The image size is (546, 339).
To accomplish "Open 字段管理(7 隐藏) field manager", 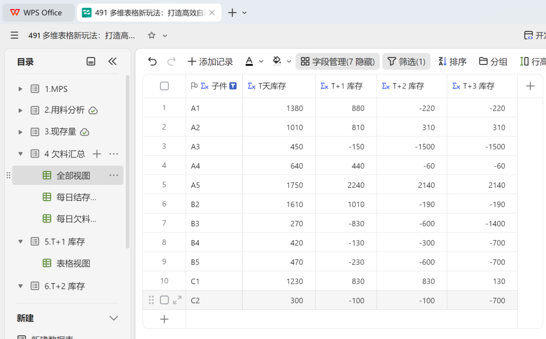I will [338, 62].
